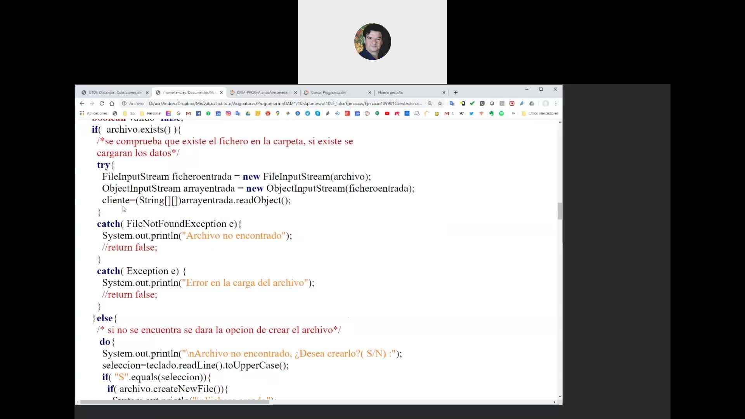Screen dimensions: 745x419
Task: Click the Home button icon
Action: click(x=112, y=104)
